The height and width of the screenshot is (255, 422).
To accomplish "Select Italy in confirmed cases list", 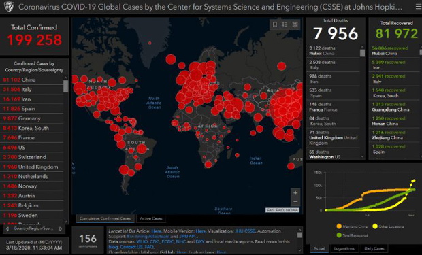I will (32, 89).
